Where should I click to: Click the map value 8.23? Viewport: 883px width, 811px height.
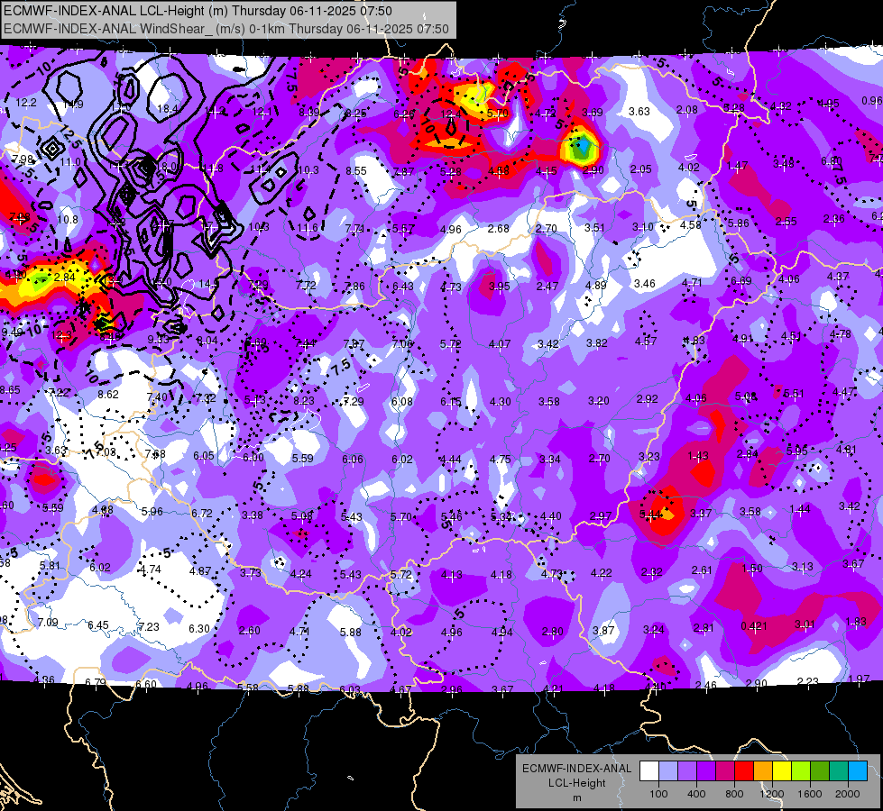tap(304, 401)
